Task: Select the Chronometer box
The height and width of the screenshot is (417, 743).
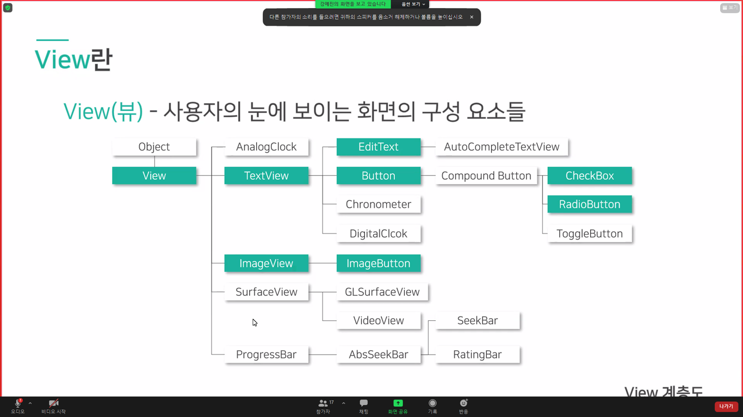Action: [x=378, y=204]
